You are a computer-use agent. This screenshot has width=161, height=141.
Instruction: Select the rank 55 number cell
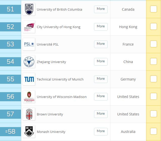pyautogui.click(x=10, y=79)
